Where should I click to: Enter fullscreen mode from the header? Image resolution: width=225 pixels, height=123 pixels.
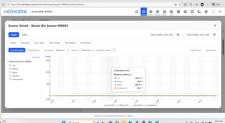[x=214, y=12]
